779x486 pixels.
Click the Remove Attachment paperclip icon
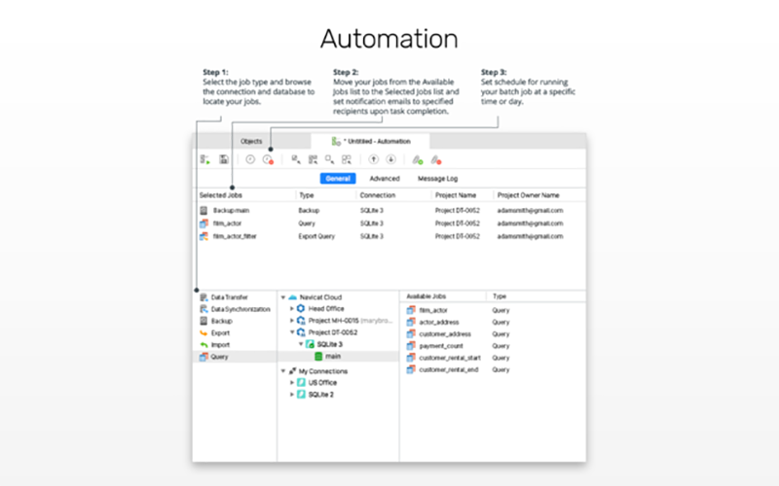(x=436, y=159)
